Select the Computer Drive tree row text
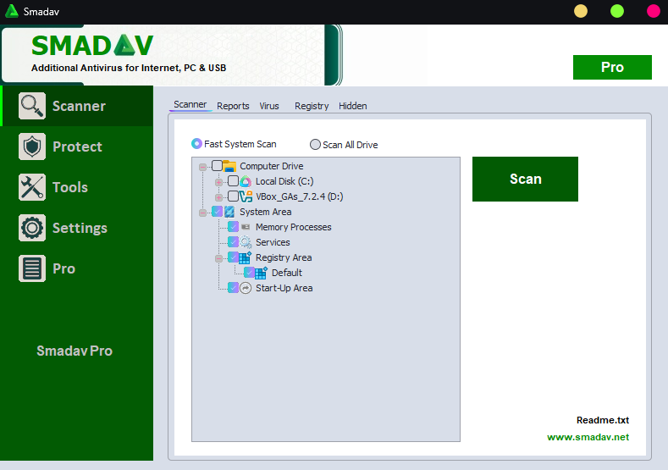 (x=272, y=166)
